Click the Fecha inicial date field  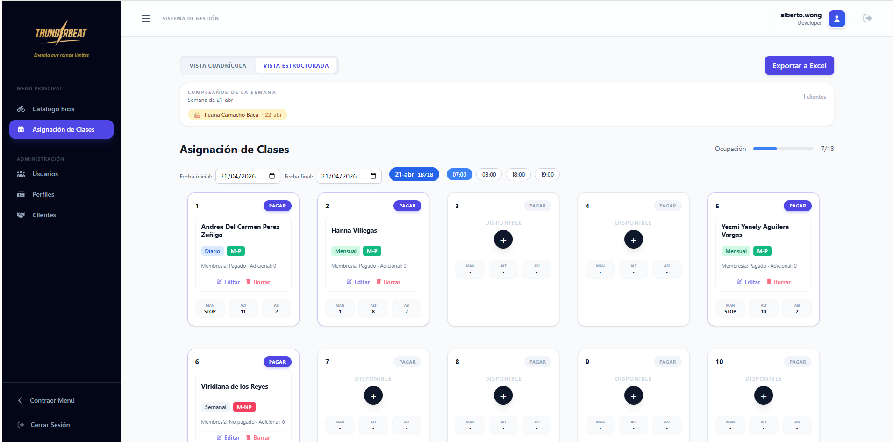[248, 176]
